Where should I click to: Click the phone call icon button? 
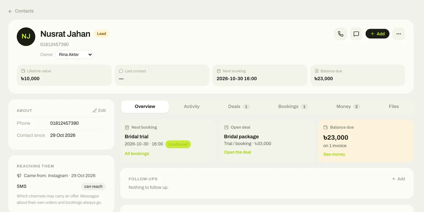pyautogui.click(x=341, y=34)
